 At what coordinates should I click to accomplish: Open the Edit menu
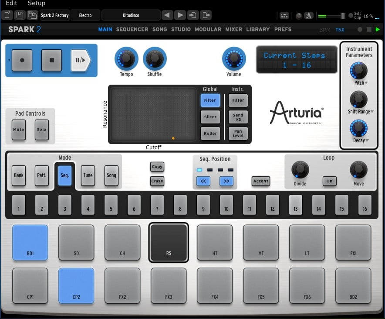[11, 3]
